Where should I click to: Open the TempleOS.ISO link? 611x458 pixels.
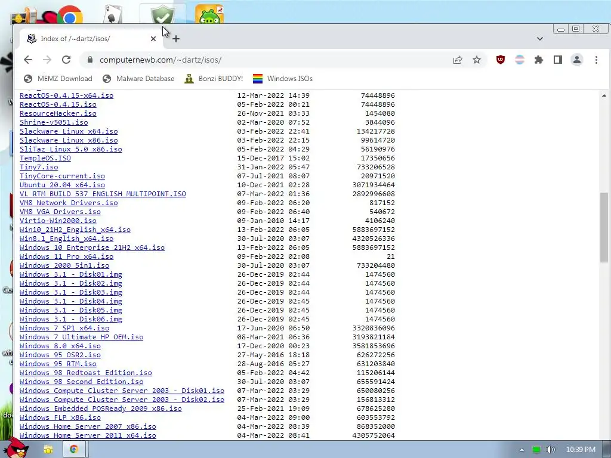click(45, 158)
